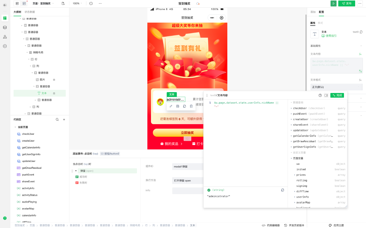Add new item in code area
This screenshot has height=228, width=366.
[x=64, y=120]
